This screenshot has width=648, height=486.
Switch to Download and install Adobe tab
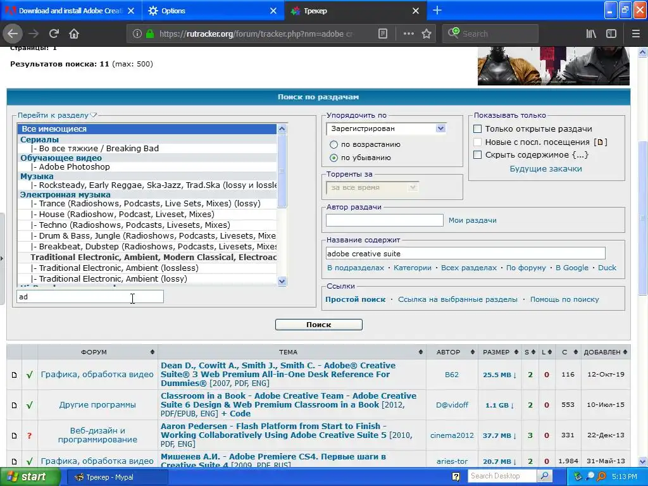(x=71, y=11)
